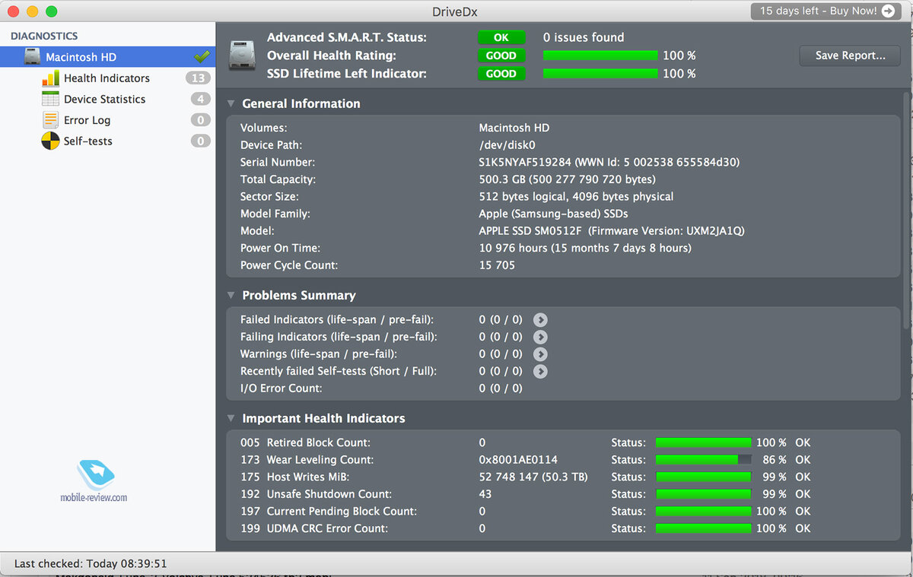Screen dimensions: 913x577
Task: Click badge 0 beside Self-tests
Action: tap(201, 141)
